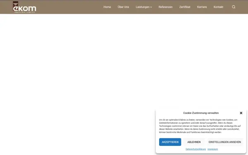Close the cookie consent dialog
Image resolution: width=248 pixels, height=155 pixels.
coord(241,113)
